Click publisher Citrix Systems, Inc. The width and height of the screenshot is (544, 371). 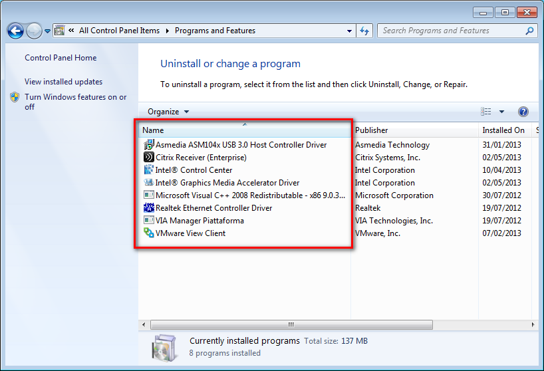(388, 158)
